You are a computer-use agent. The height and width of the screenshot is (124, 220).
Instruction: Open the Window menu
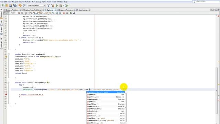(x=60, y=2)
